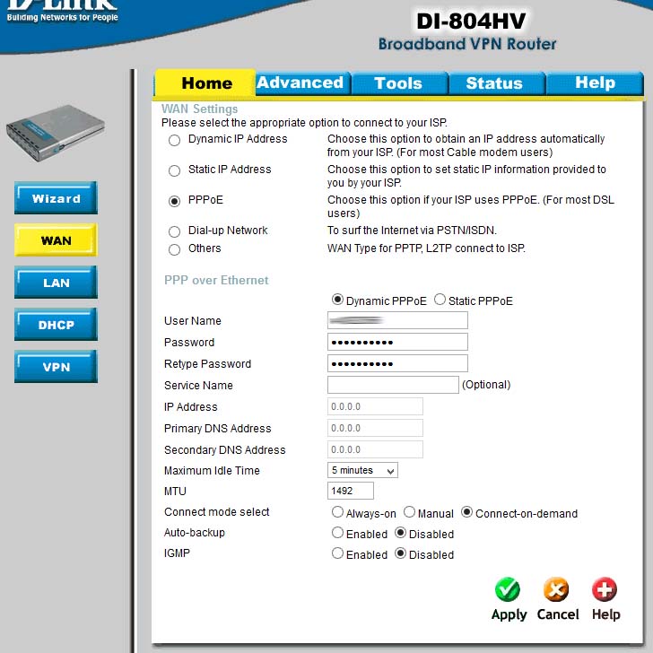Click the Apply label text
Image resolution: width=653 pixels, height=653 pixels.
[x=509, y=615]
